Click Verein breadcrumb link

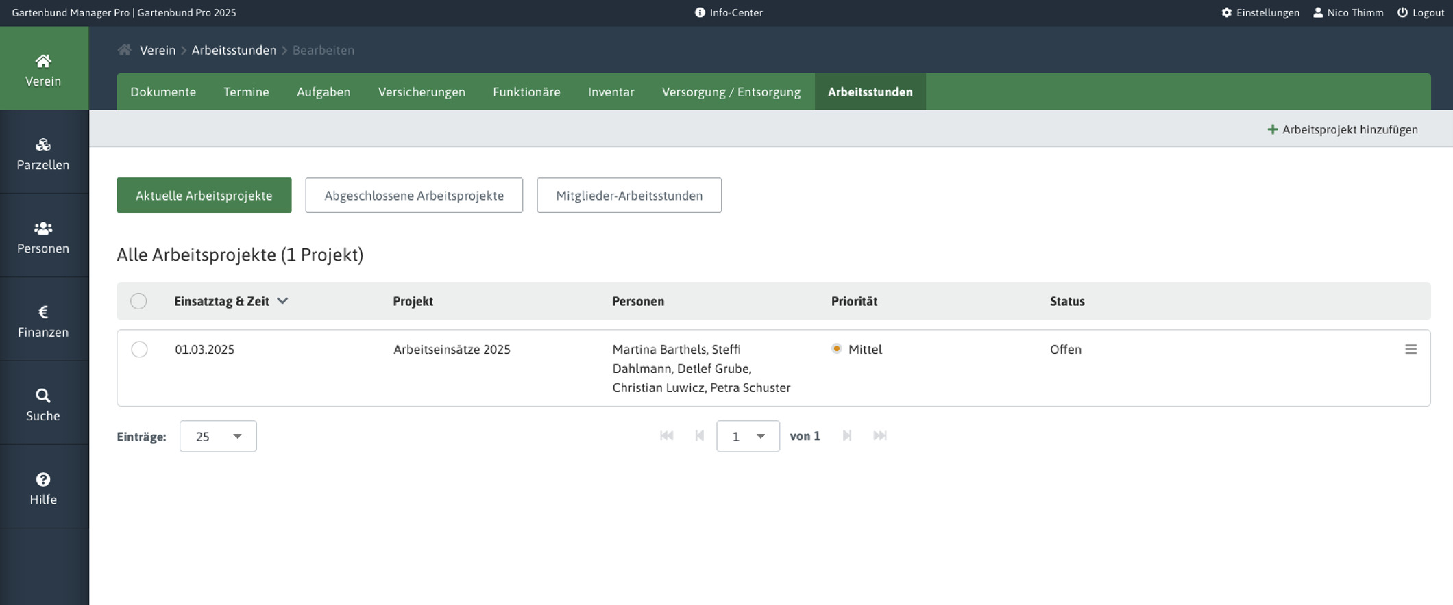tap(158, 50)
